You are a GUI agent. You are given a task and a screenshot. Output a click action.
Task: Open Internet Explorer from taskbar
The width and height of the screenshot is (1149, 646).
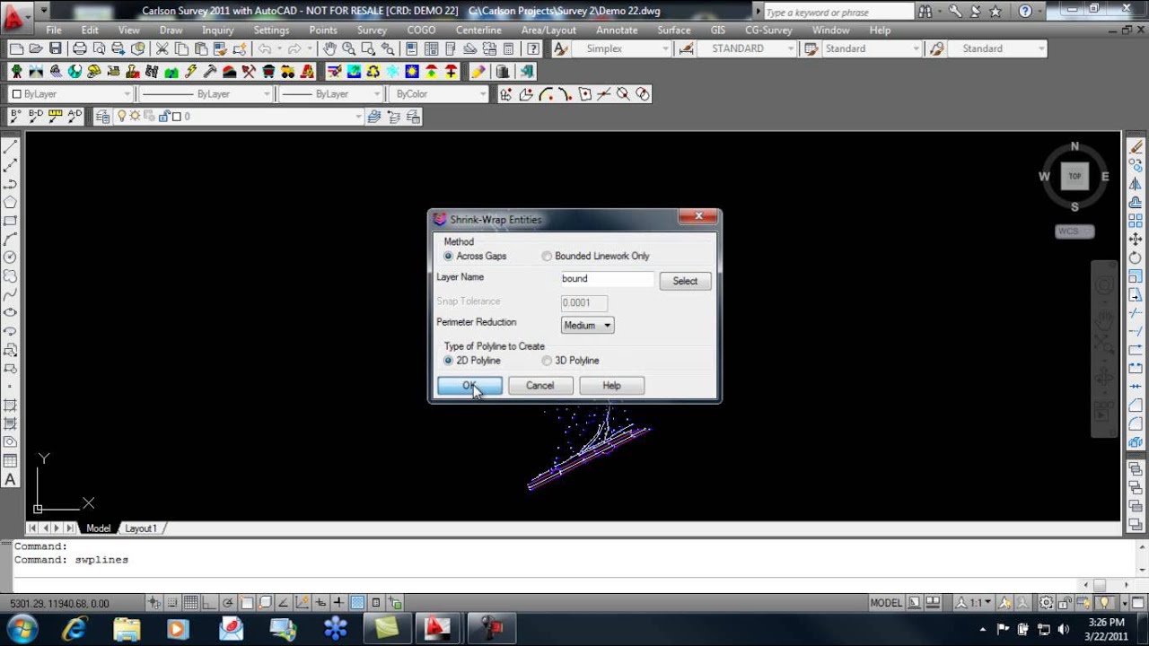(75, 628)
